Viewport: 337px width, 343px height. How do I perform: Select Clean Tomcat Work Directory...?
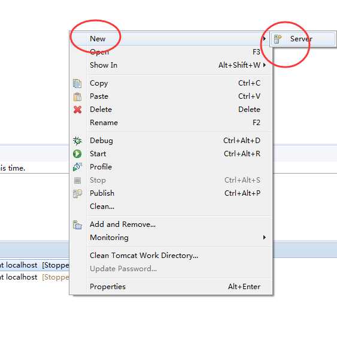171,256
